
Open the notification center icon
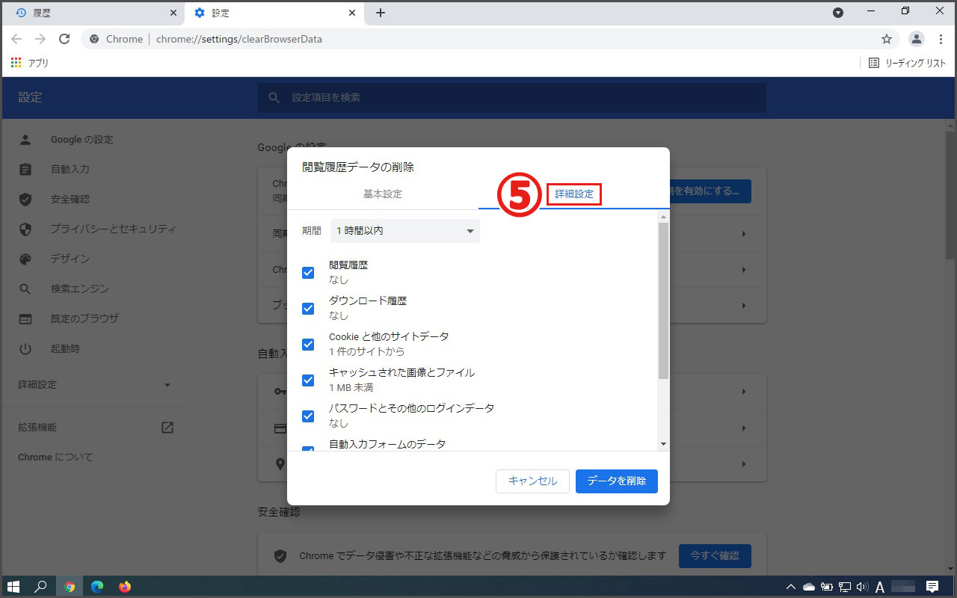click(x=932, y=587)
